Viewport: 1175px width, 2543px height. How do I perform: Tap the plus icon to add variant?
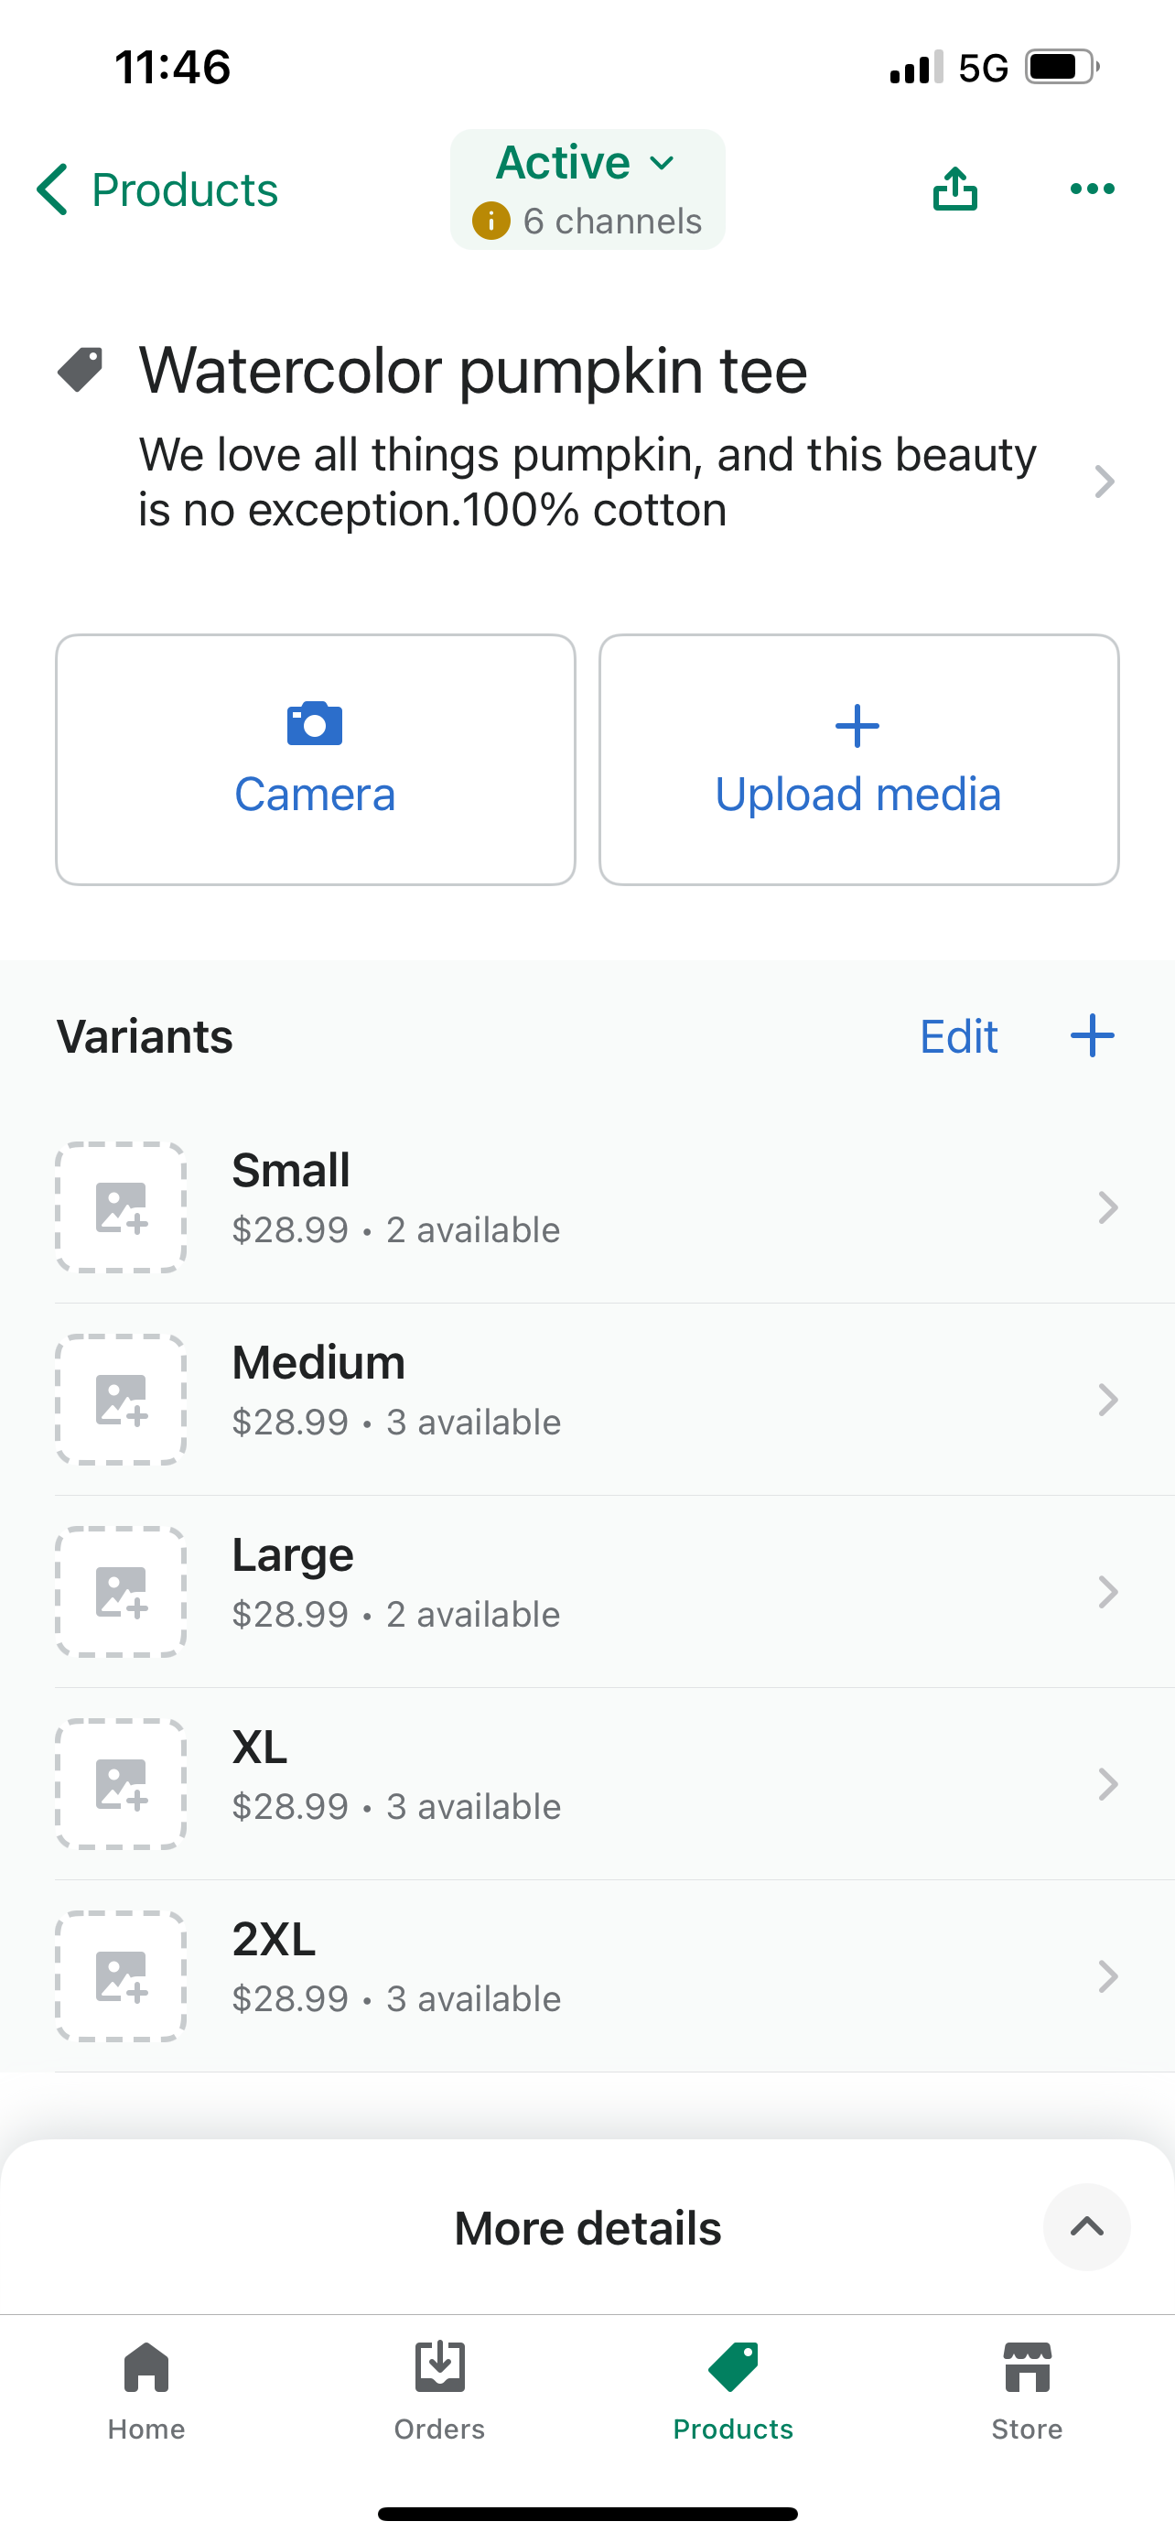1092,1035
